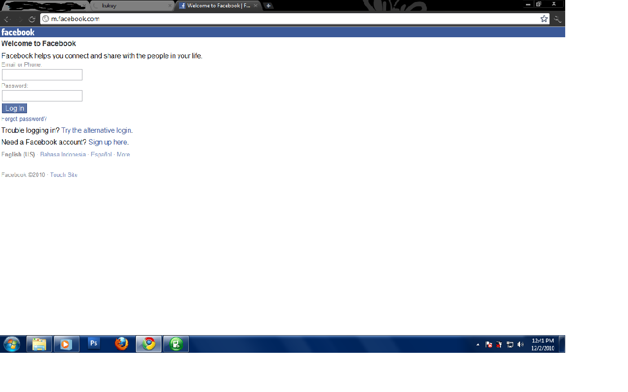Click the facebook logo in header

click(x=18, y=32)
